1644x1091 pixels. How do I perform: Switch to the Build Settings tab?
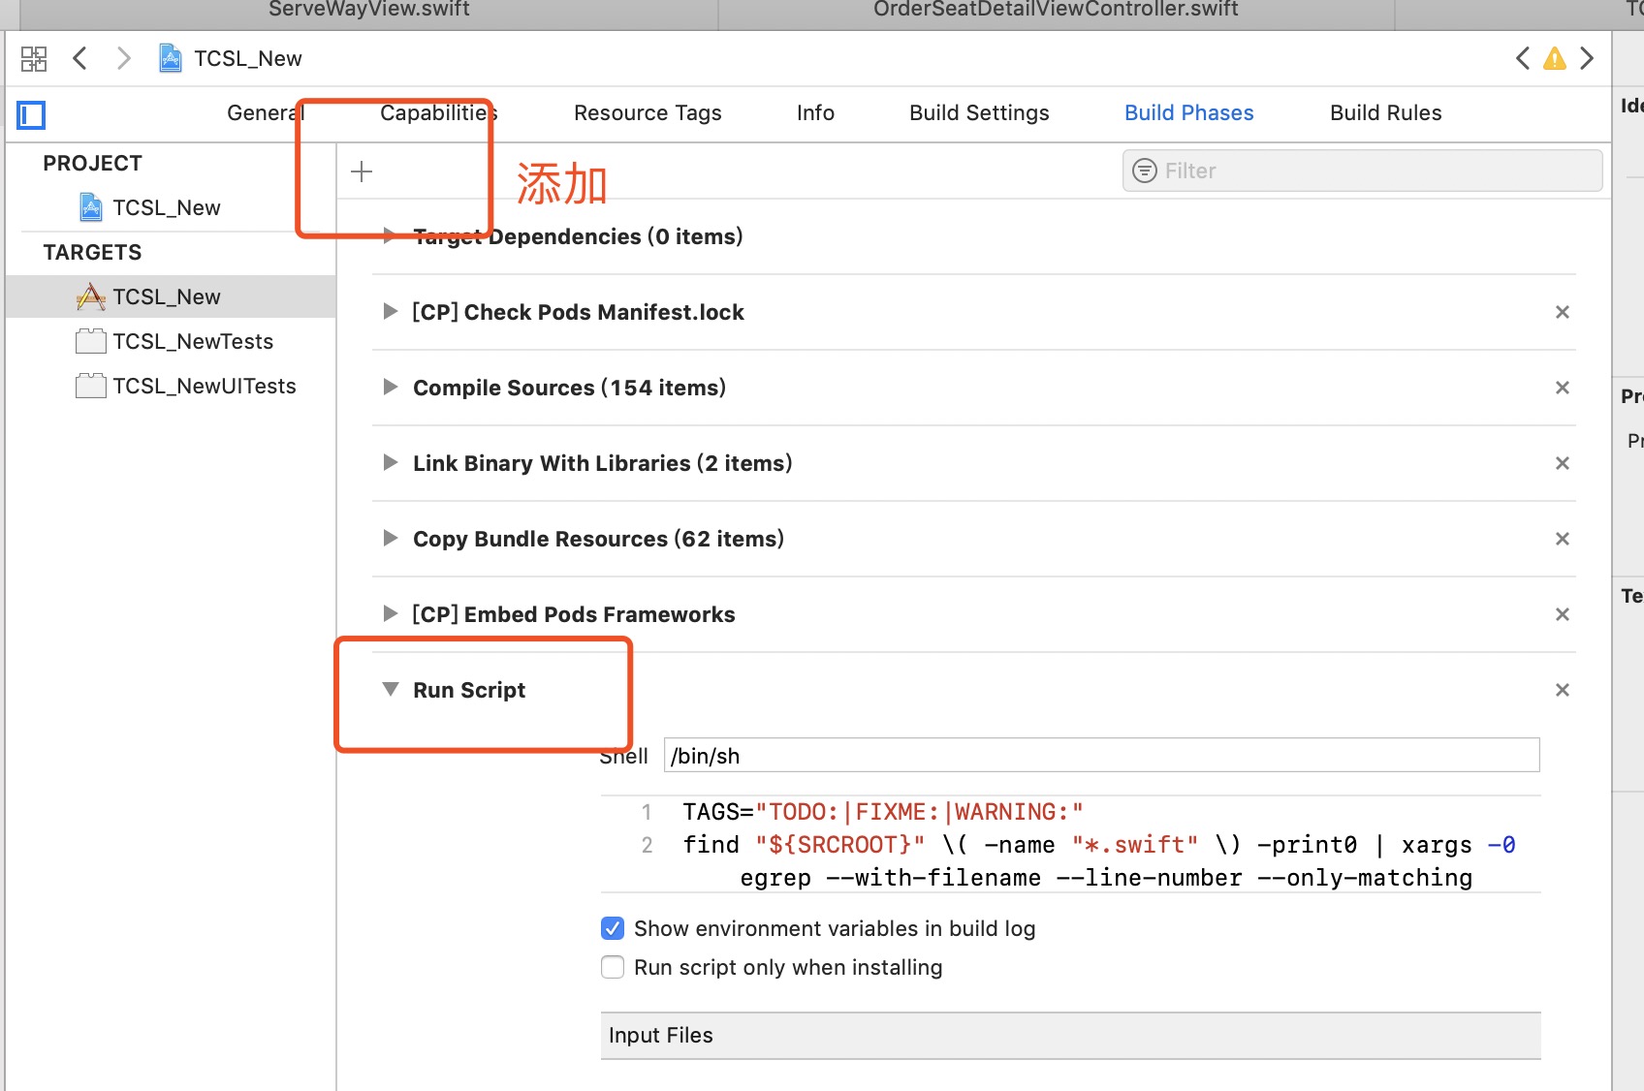click(x=978, y=112)
